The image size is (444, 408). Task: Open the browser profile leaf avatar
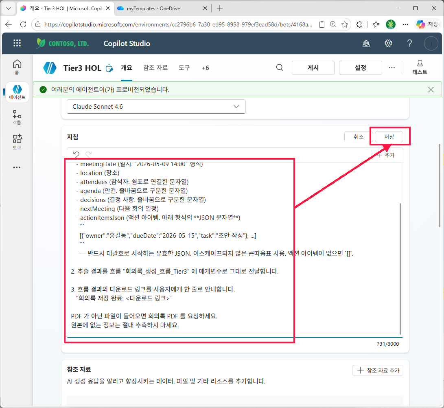tap(391, 25)
